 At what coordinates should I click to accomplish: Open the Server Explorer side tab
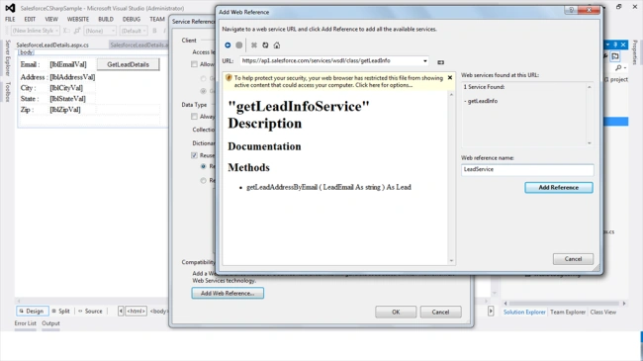(x=7, y=57)
